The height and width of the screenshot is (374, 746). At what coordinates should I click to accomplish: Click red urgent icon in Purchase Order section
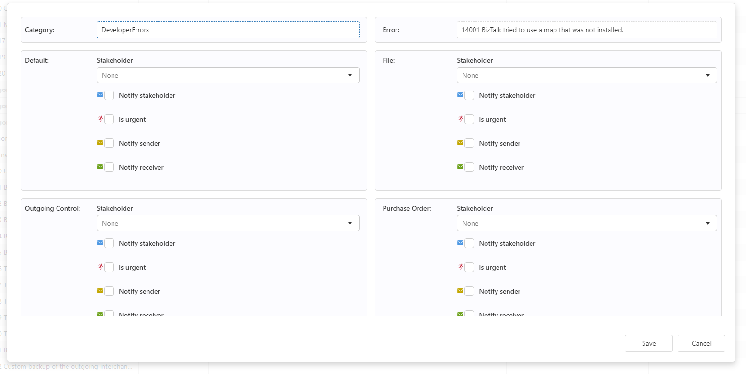click(x=460, y=267)
